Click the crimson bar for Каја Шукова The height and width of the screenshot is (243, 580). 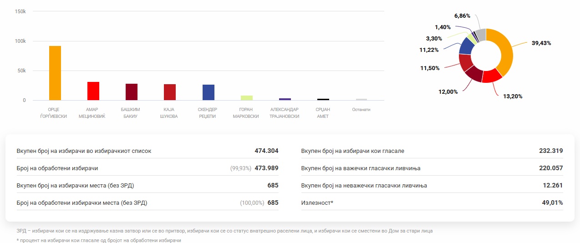[x=170, y=92]
